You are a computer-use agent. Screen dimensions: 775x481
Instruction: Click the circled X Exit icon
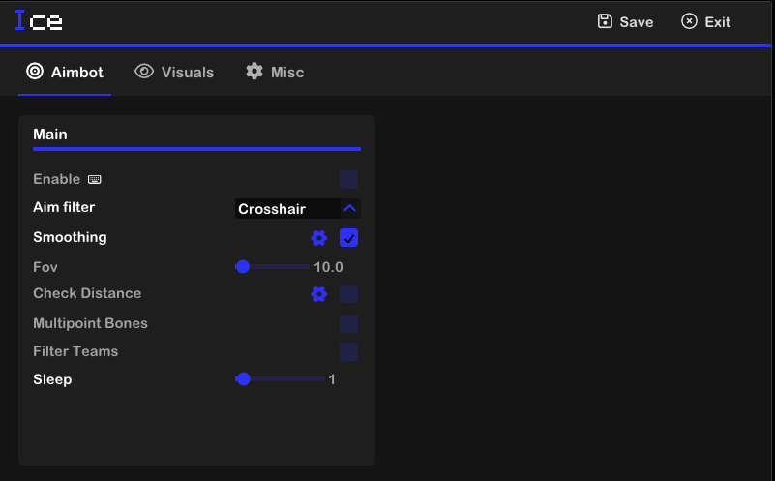(689, 21)
